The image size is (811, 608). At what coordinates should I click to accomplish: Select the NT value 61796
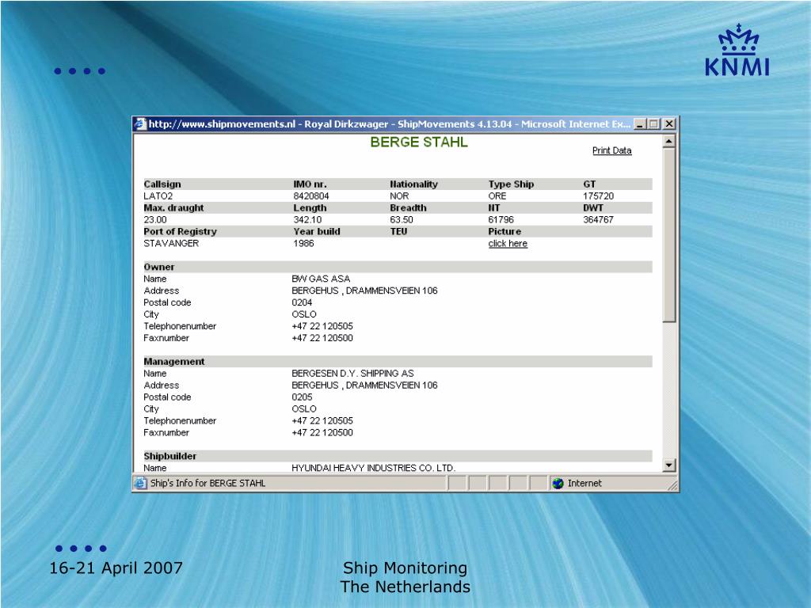(501, 220)
